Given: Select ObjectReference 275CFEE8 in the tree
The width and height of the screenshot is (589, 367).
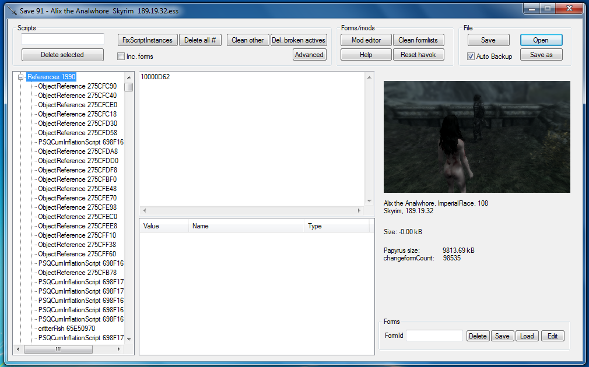Looking at the screenshot, I should click(x=78, y=226).
